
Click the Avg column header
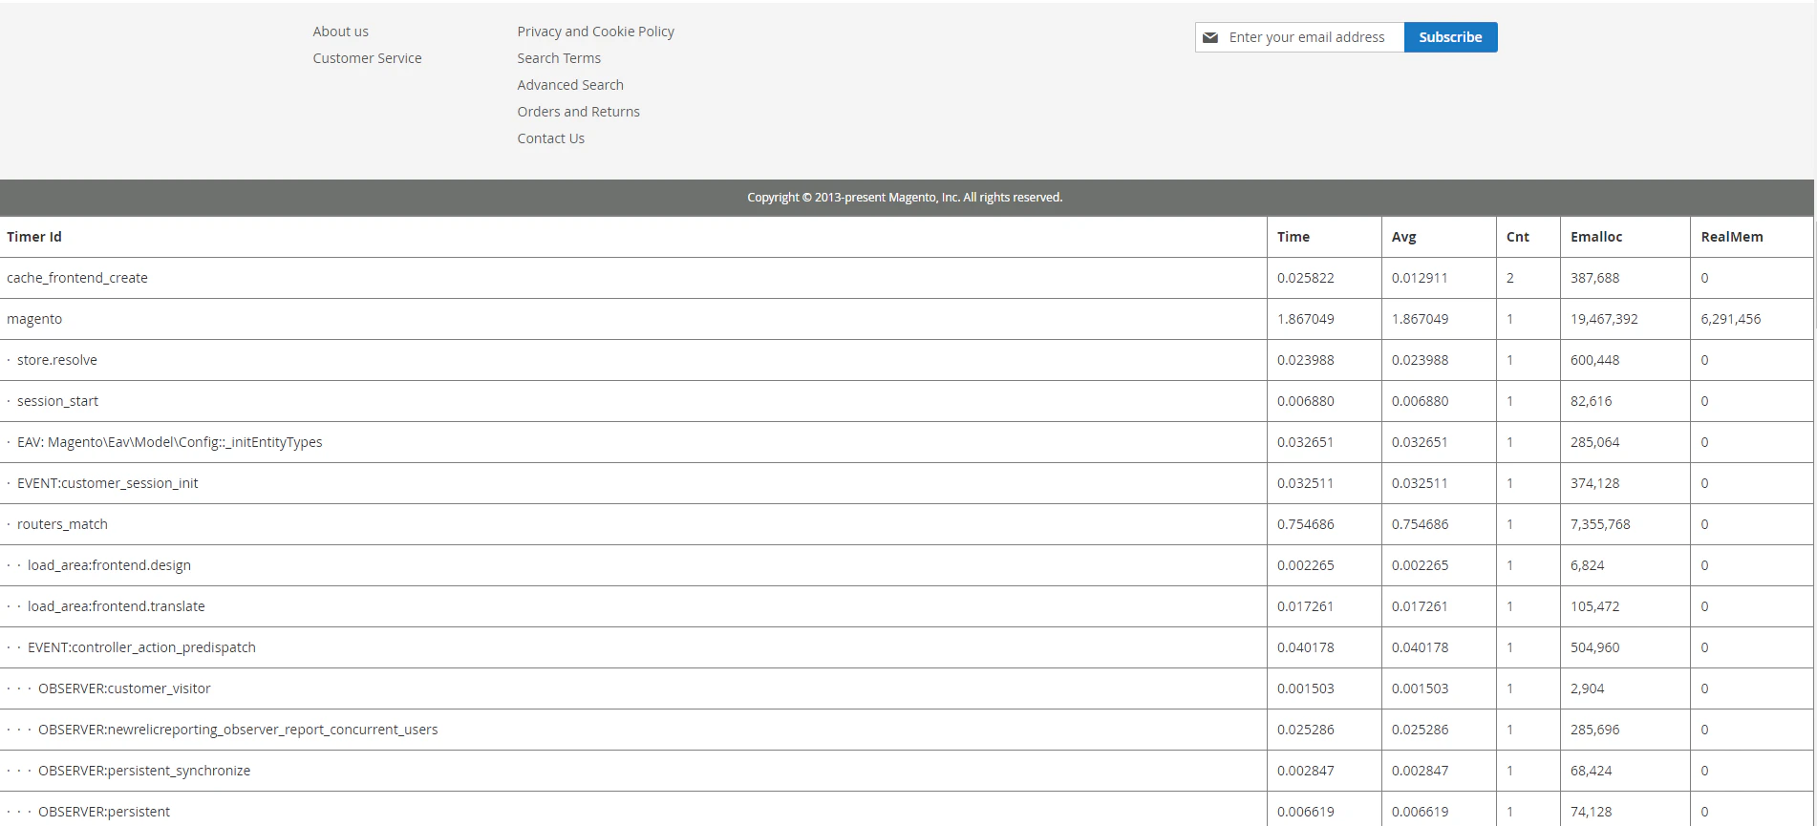click(x=1403, y=237)
